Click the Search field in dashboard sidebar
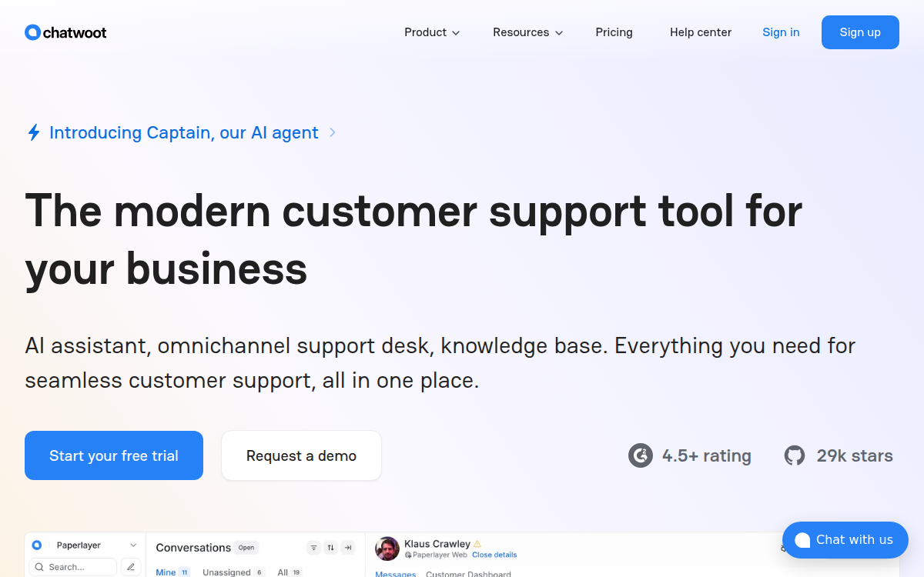Viewport: 924px width, 577px height. point(73,567)
